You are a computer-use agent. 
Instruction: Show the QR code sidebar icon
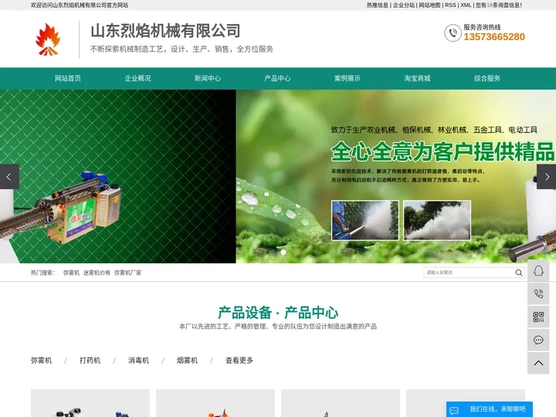(x=538, y=317)
